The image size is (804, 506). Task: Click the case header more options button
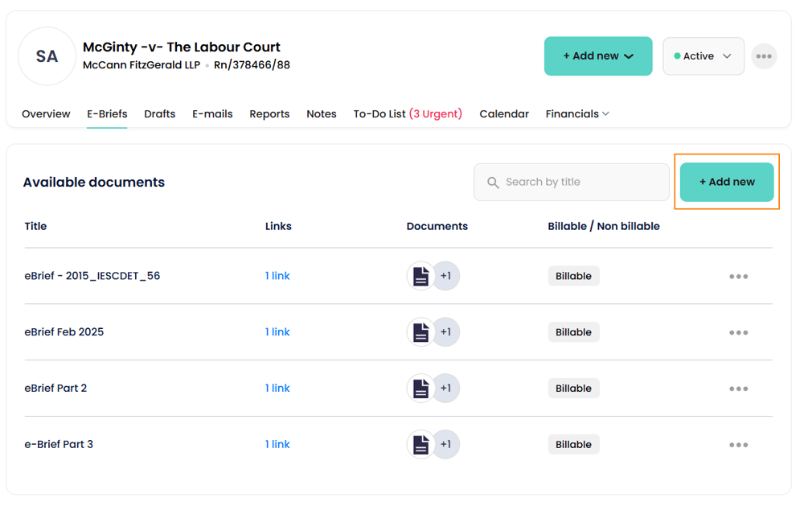pos(764,56)
